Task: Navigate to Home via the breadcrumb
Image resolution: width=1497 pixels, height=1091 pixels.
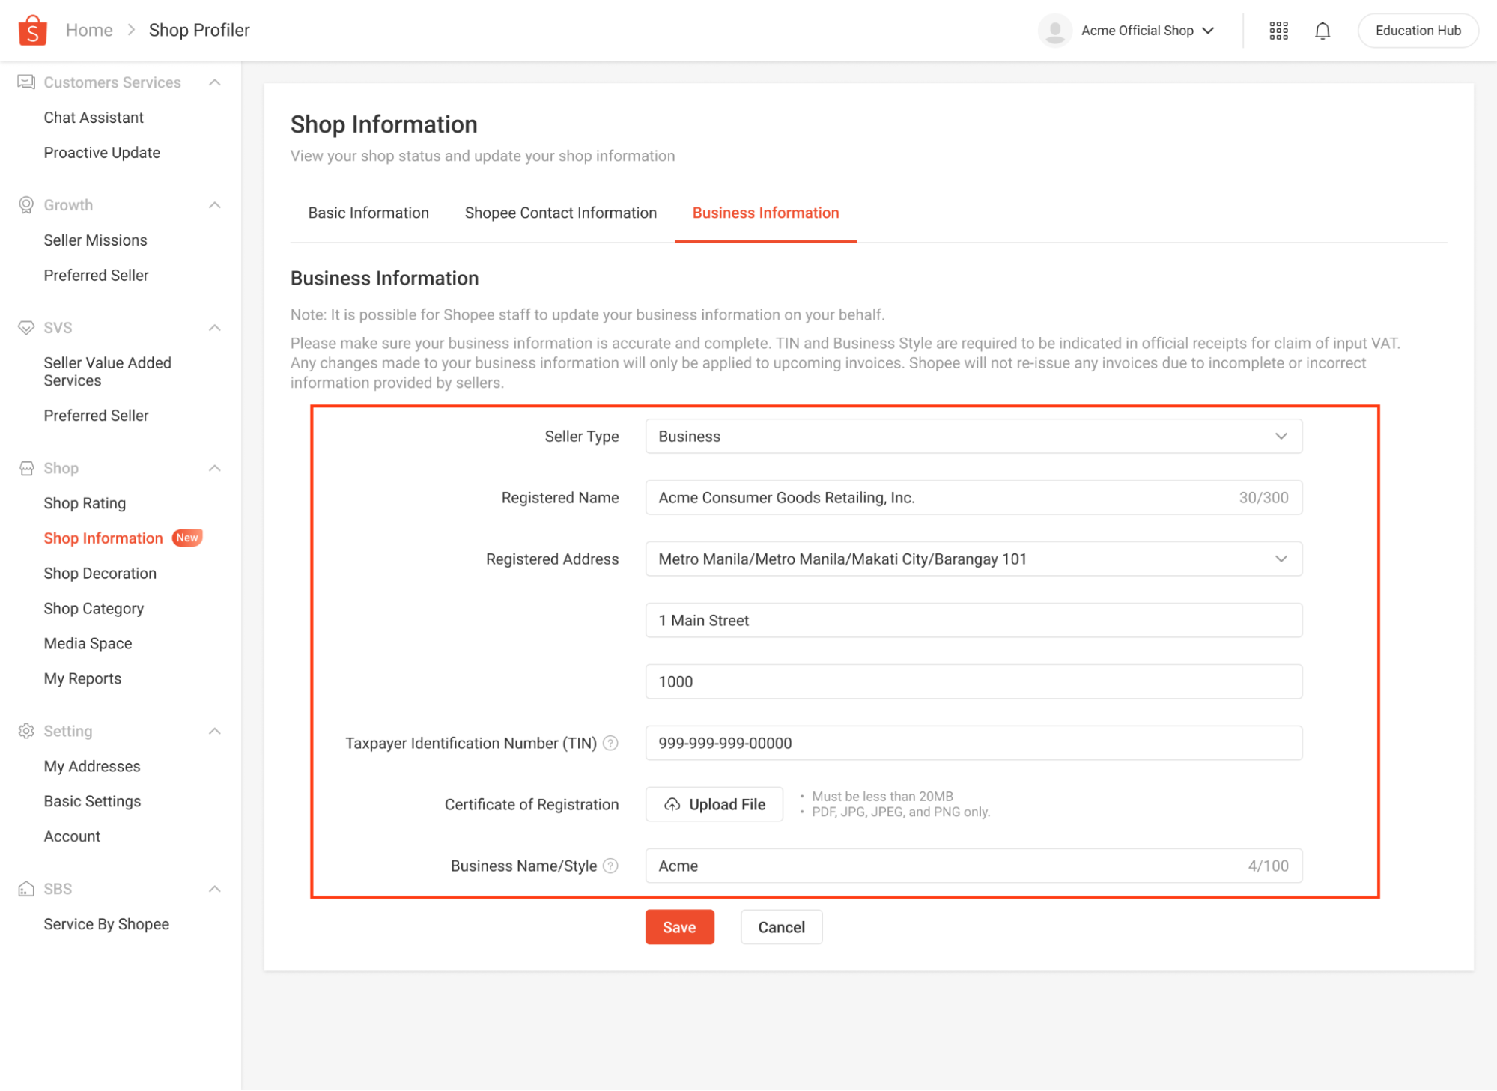Action: pos(88,30)
